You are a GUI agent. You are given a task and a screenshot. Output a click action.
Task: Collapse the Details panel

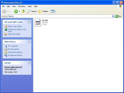click(x=29, y=62)
